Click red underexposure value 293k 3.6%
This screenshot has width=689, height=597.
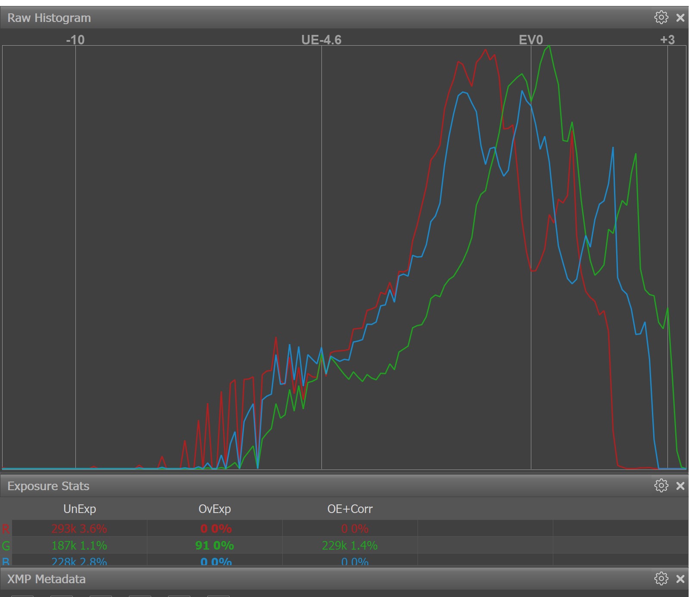tap(79, 529)
